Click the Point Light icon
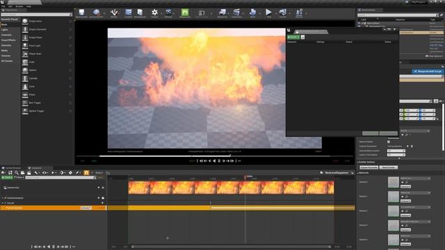This screenshot has width=445, height=250. (25, 46)
